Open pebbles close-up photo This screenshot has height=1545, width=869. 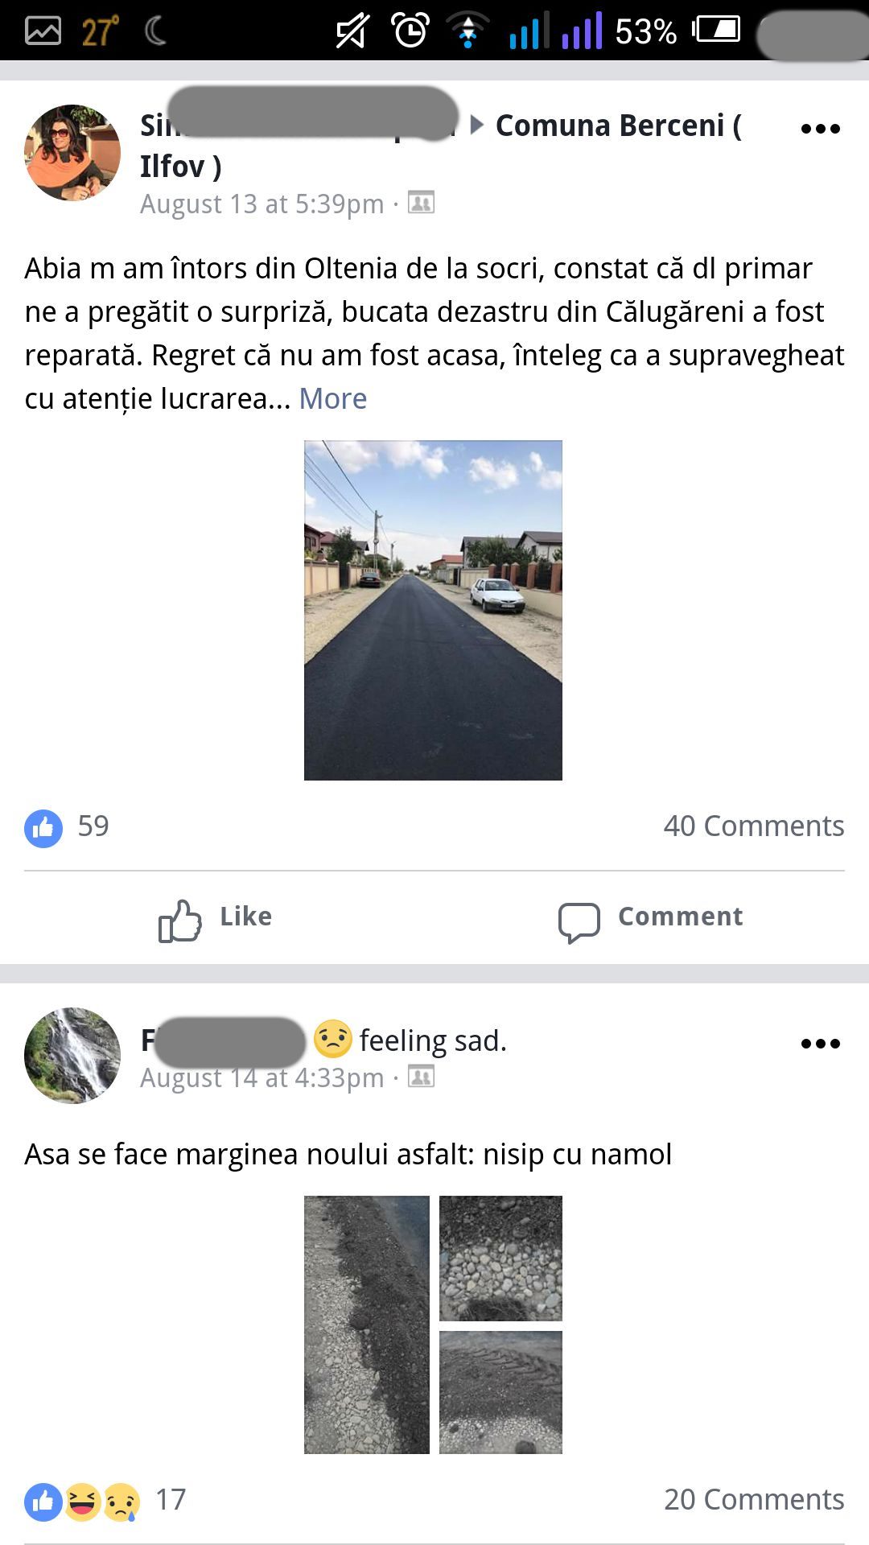500,1258
